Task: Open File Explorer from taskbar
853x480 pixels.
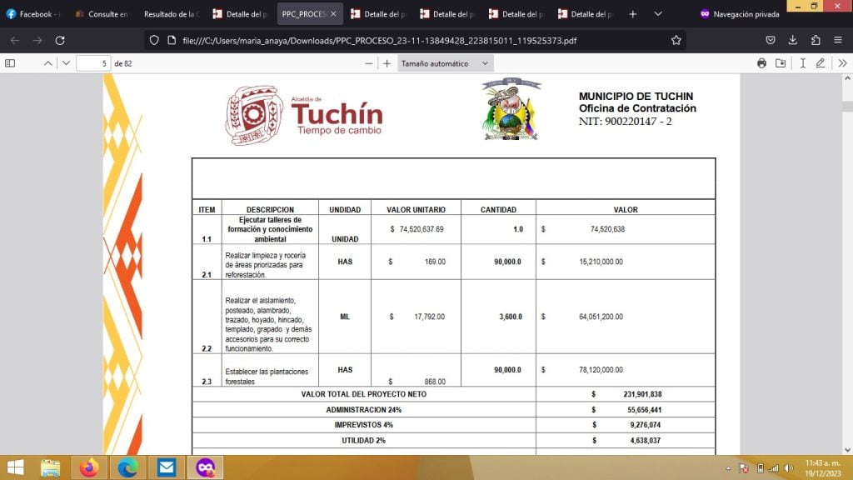Action: (50, 467)
